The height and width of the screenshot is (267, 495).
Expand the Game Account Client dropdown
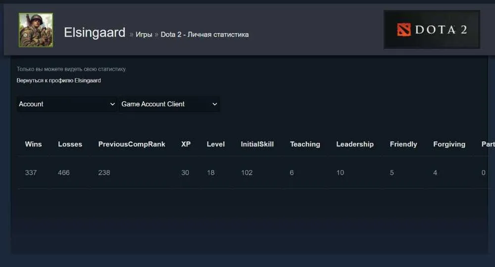(x=169, y=104)
